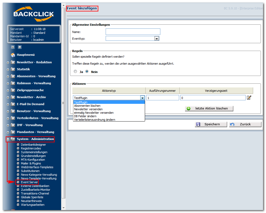Image resolution: width=266 pixels, height=213 pixels.
Task: Collapse the System - Administration tree node
Action: [8, 139]
